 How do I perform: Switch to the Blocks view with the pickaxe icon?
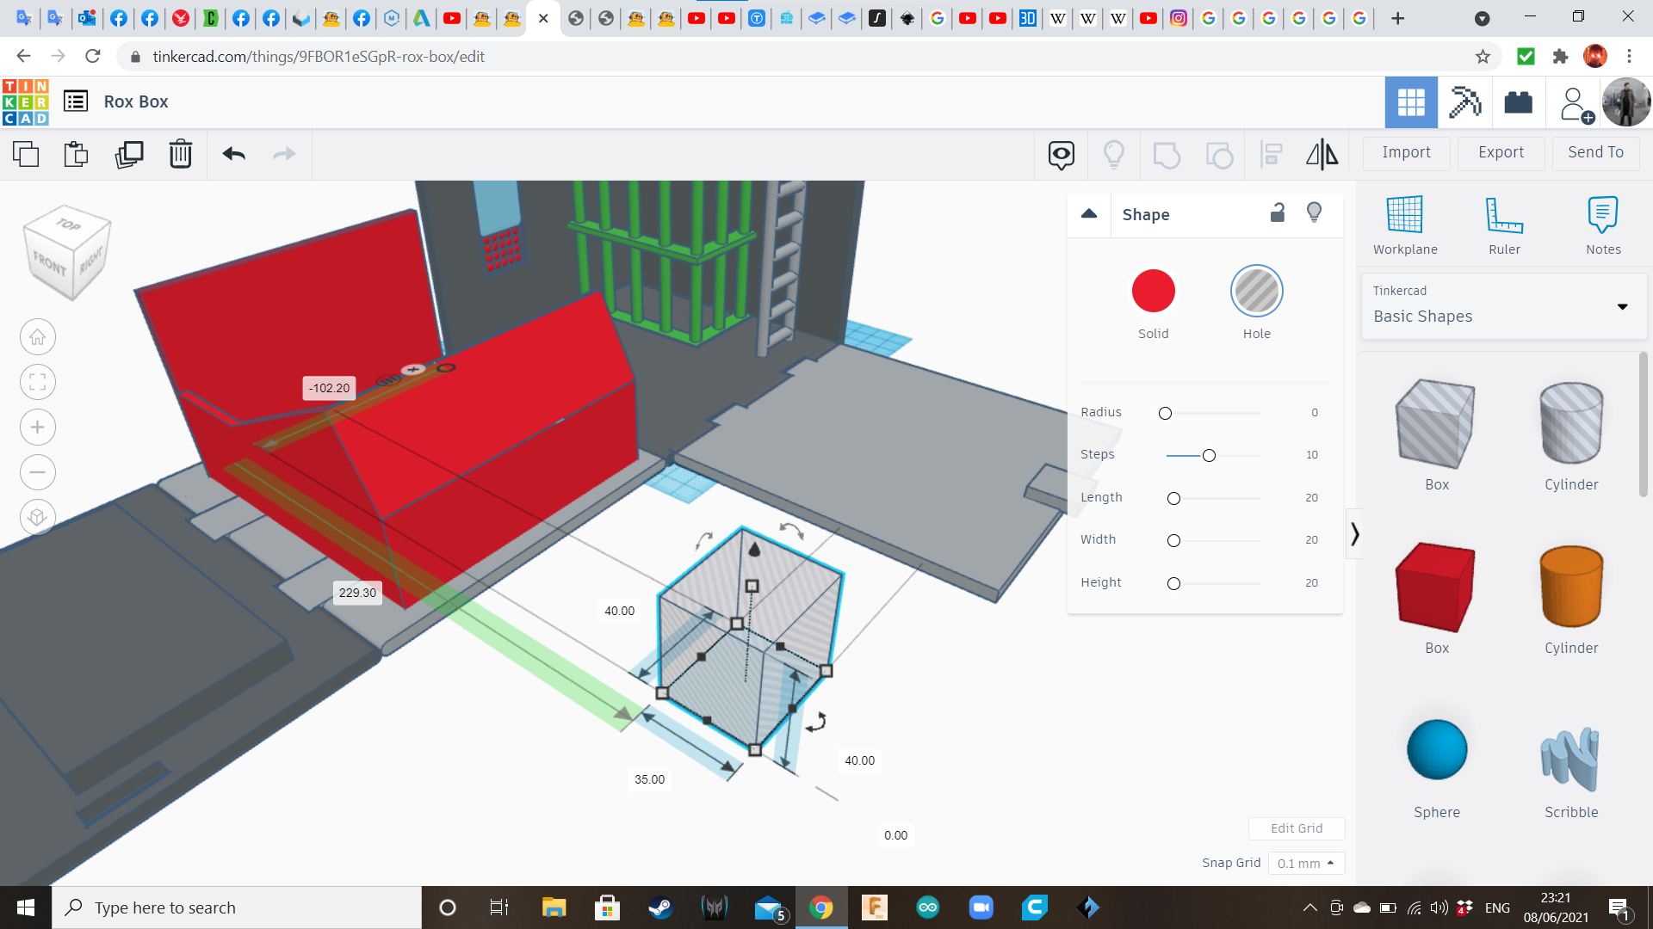point(1464,102)
